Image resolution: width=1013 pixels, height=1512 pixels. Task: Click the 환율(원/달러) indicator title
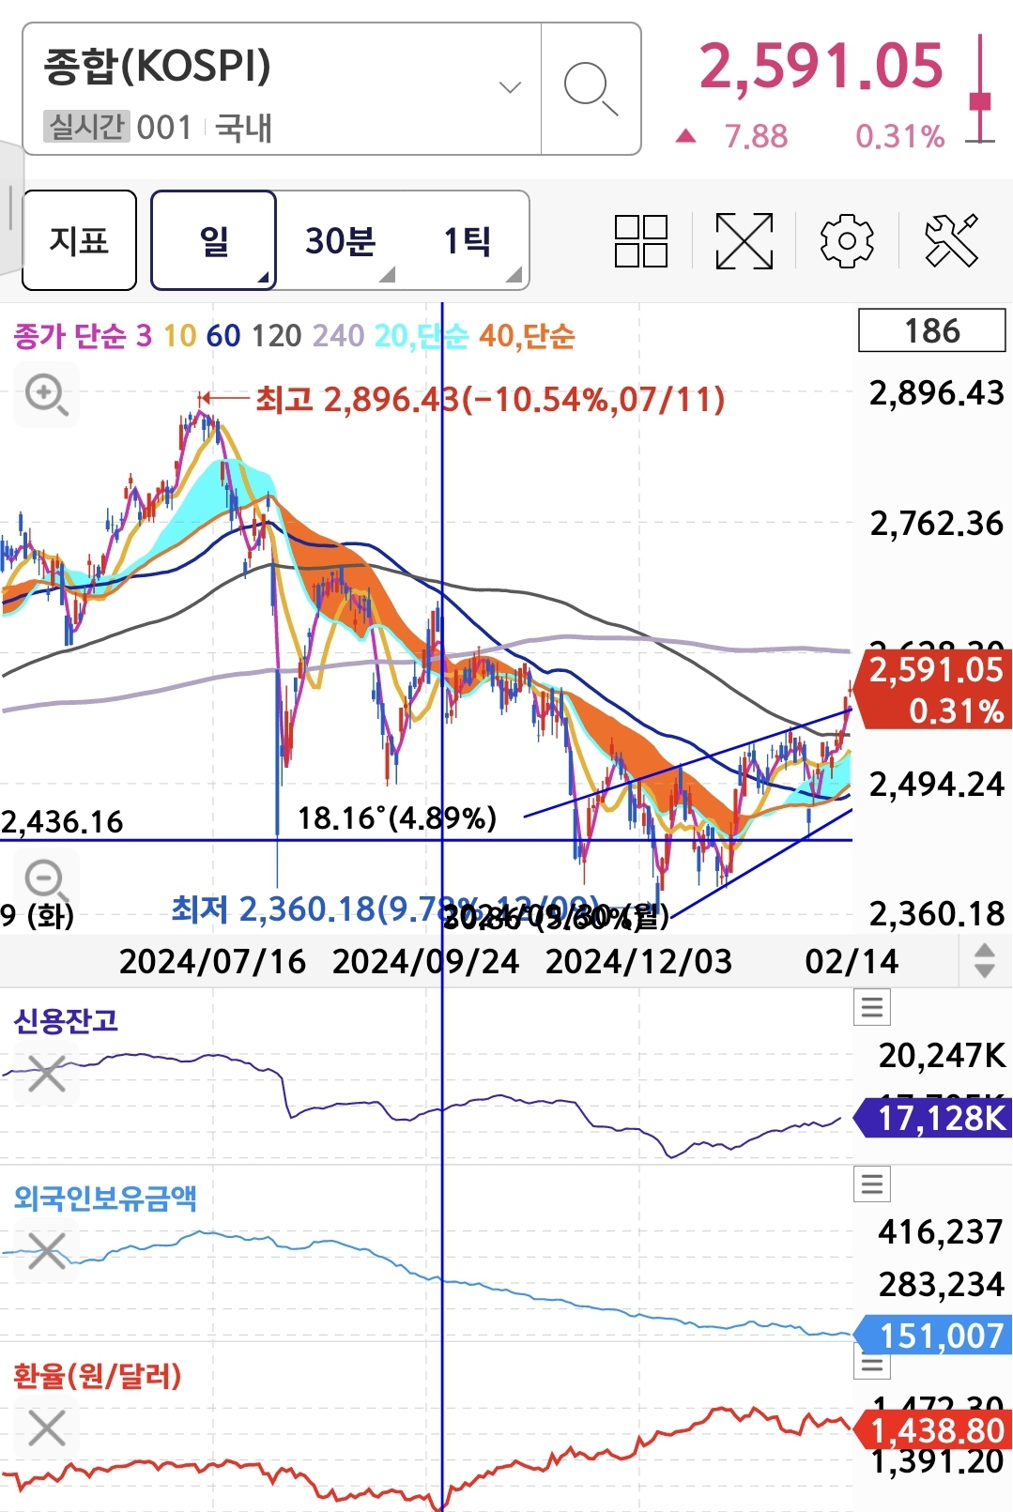[98, 1376]
